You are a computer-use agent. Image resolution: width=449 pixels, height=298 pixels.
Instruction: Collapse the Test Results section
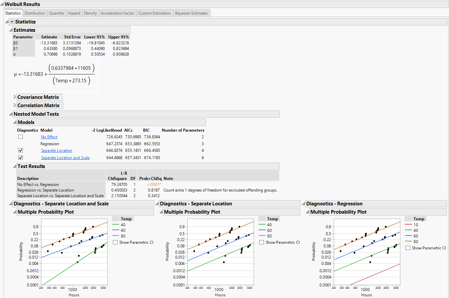click(x=15, y=166)
